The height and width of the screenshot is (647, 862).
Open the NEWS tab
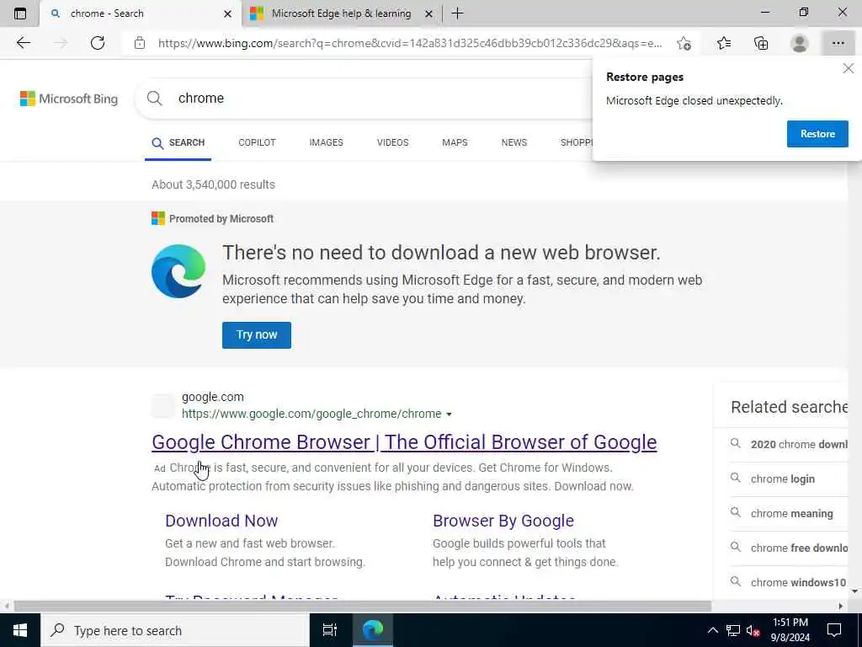coord(514,142)
